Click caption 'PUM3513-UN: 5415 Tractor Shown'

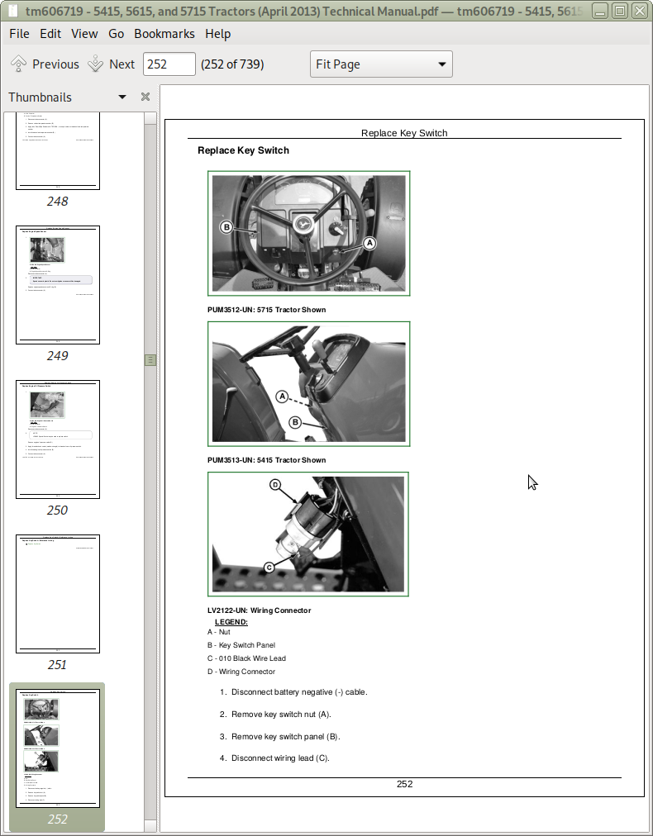pyautogui.click(x=267, y=460)
